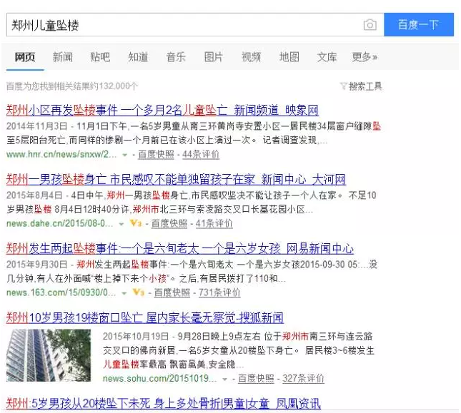Screen dimensions: 461x413
Task: Open 百度快照 for the news.sohu.com result
Action: click(x=256, y=378)
